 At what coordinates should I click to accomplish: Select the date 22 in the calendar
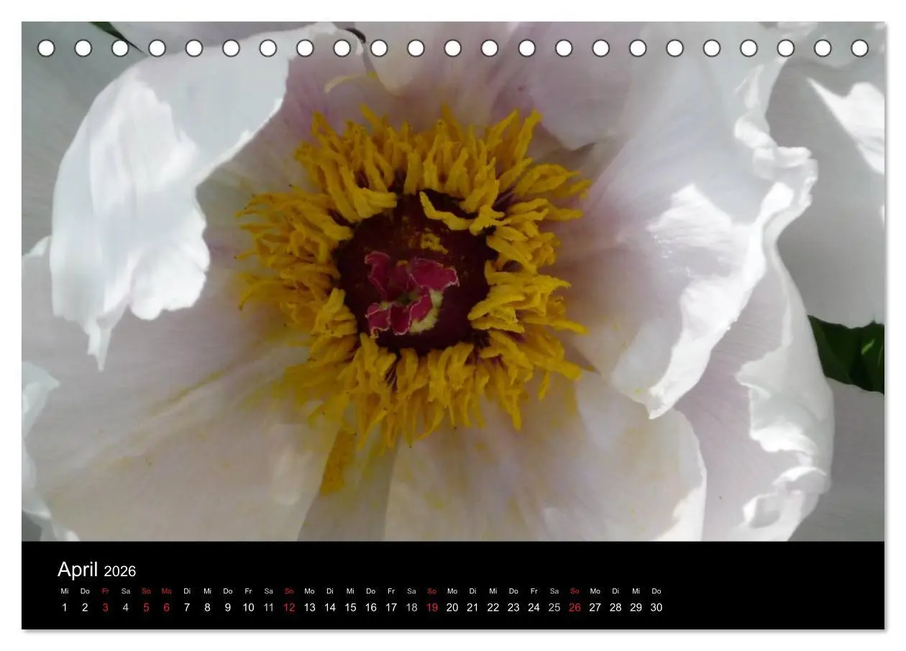click(493, 608)
